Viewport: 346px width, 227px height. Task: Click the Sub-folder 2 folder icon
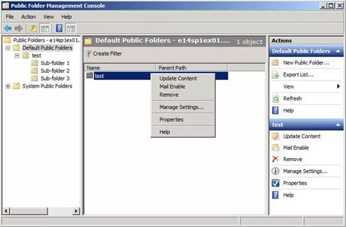point(35,71)
